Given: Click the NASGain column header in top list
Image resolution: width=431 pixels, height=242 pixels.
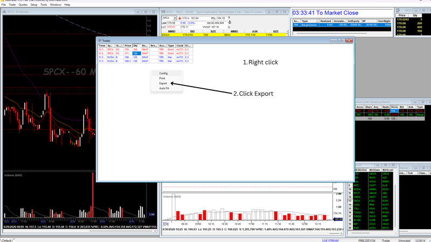Looking at the screenshot, I should tap(374, 170).
